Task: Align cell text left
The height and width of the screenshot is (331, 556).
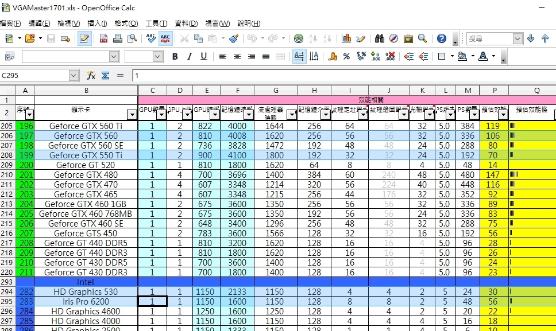Action: tap(223, 56)
